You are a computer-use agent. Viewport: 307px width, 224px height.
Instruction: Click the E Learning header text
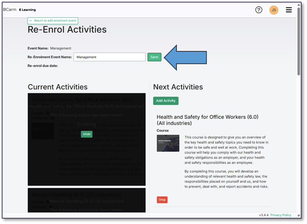coord(27,10)
